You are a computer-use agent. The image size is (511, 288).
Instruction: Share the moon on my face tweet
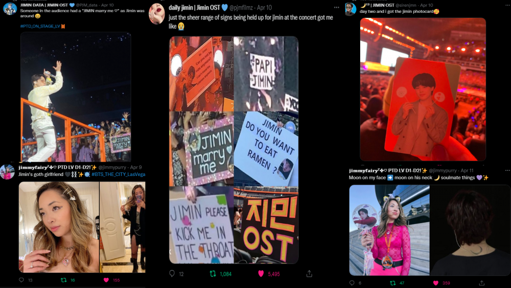[482, 283]
